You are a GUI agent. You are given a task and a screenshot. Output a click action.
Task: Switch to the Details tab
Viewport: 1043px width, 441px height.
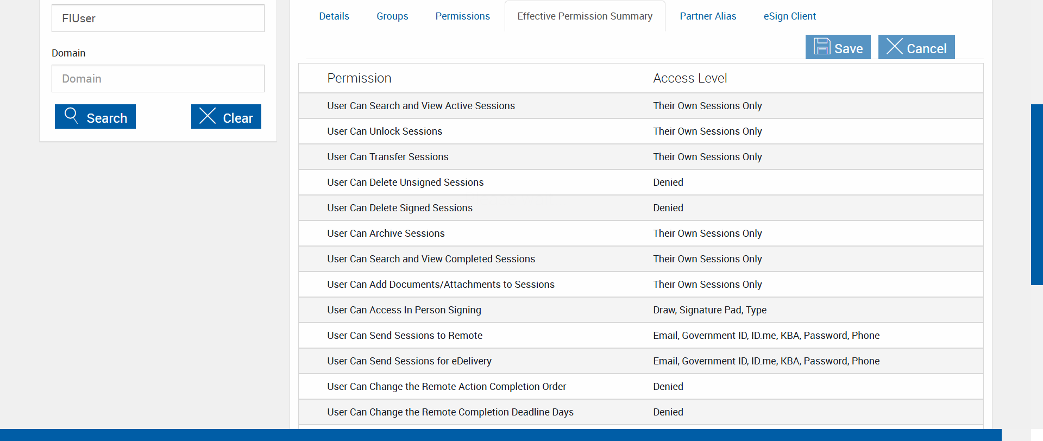[334, 16]
